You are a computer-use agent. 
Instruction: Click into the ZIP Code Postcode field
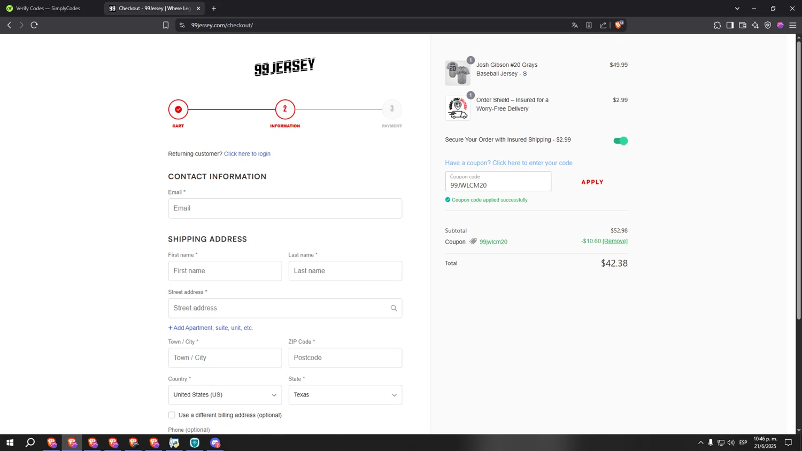(345, 358)
